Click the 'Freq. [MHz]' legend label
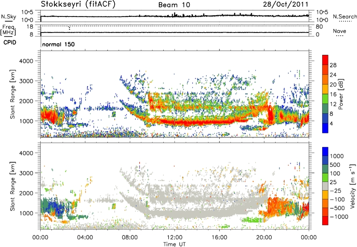 point(8,30)
